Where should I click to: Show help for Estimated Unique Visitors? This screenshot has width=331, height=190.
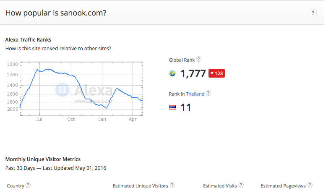point(172,185)
